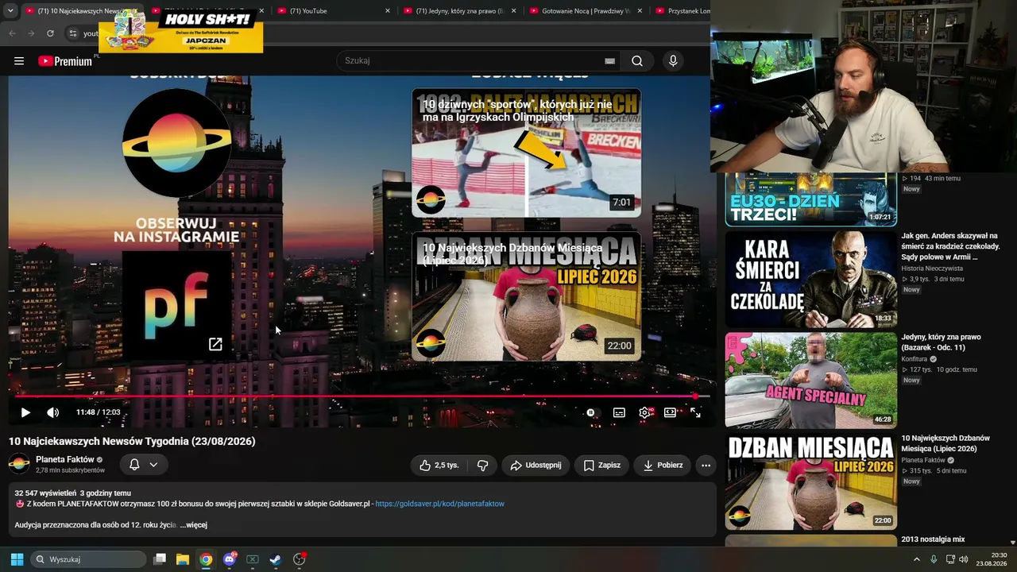Download video with Pobierz button

[x=663, y=466]
